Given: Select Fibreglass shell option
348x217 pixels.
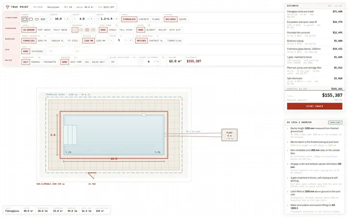Looking at the screenshot, I should [129, 19].
